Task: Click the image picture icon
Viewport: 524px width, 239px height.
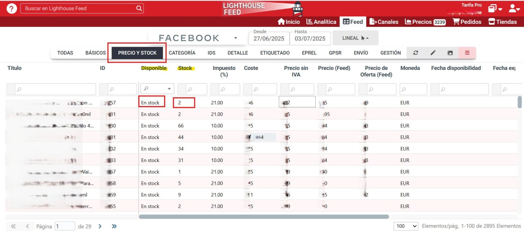Action: pos(450,53)
